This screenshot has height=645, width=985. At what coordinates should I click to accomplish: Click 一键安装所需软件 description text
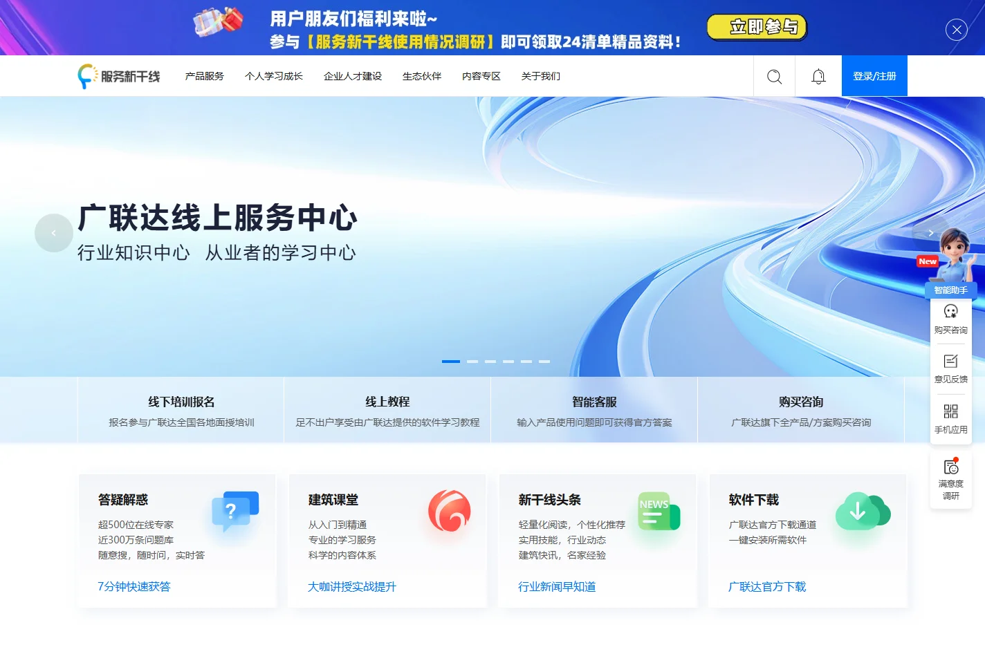pyautogui.click(x=768, y=540)
